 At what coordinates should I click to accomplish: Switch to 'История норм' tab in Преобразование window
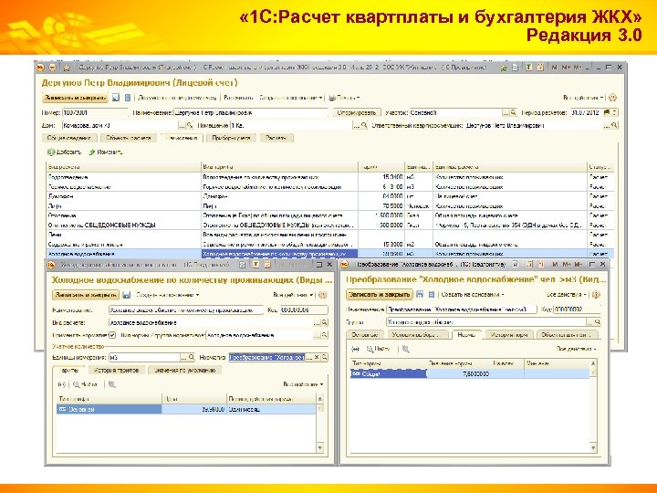[509, 335]
